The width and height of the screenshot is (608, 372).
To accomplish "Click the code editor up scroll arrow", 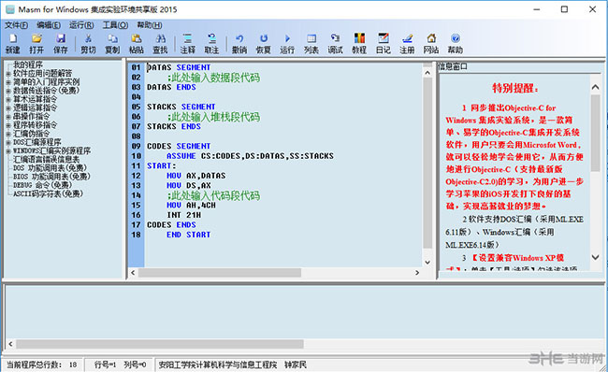I will [427, 73].
